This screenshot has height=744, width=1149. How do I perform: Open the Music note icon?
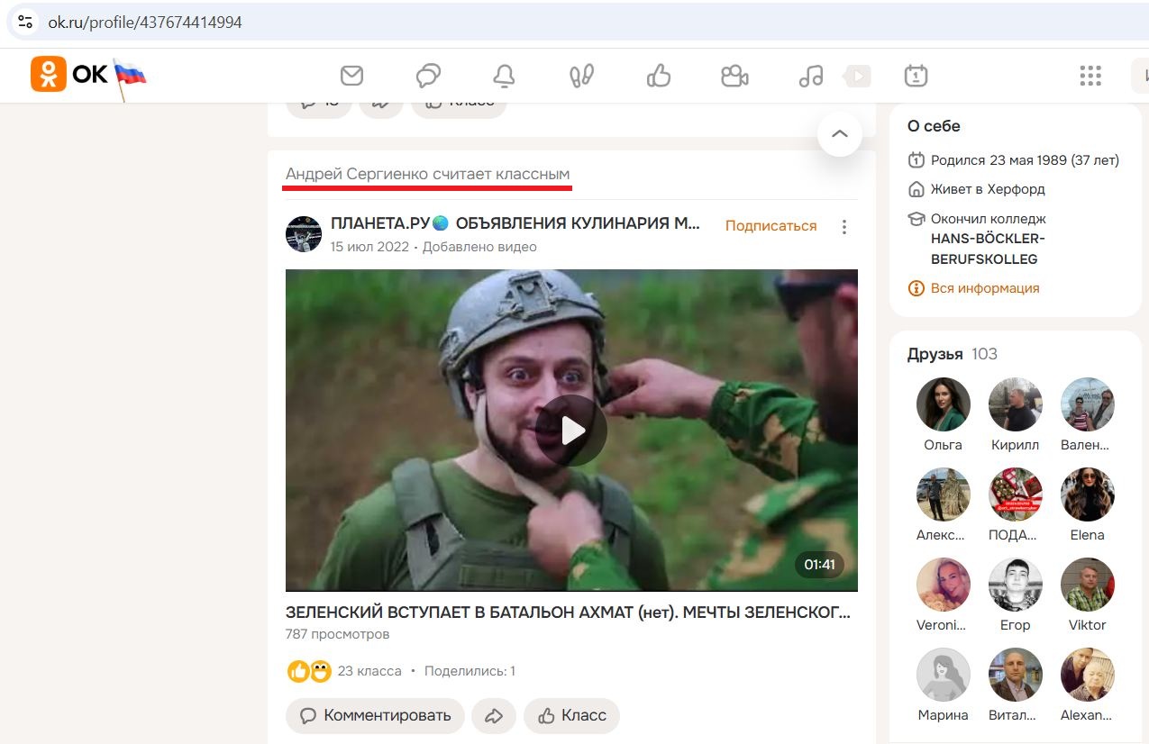tap(811, 76)
